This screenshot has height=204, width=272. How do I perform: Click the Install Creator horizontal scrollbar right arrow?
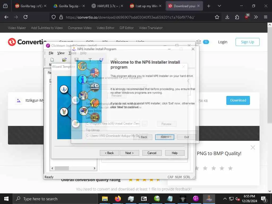94,168
